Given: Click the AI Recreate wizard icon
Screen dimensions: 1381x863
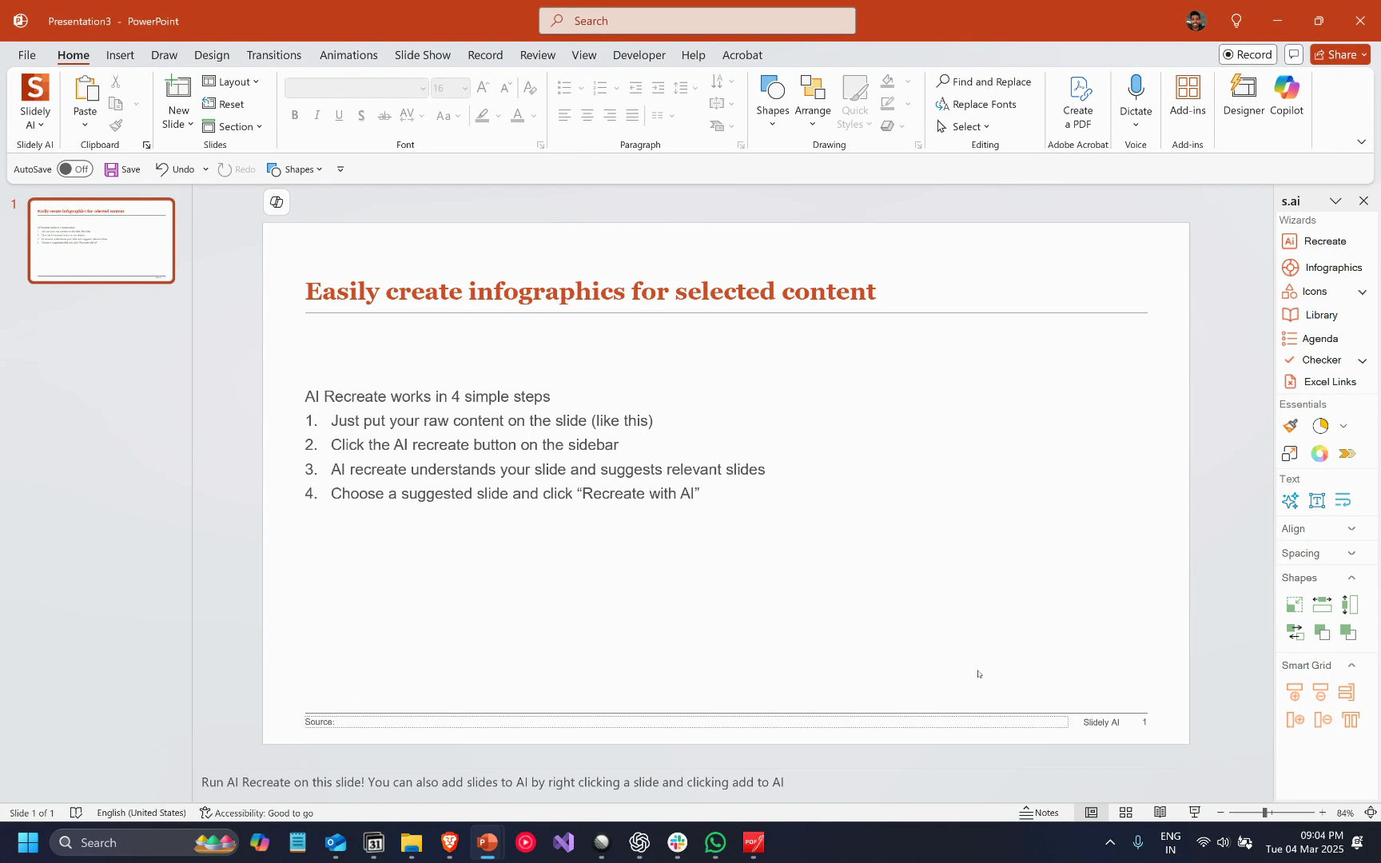Looking at the screenshot, I should tap(1290, 241).
